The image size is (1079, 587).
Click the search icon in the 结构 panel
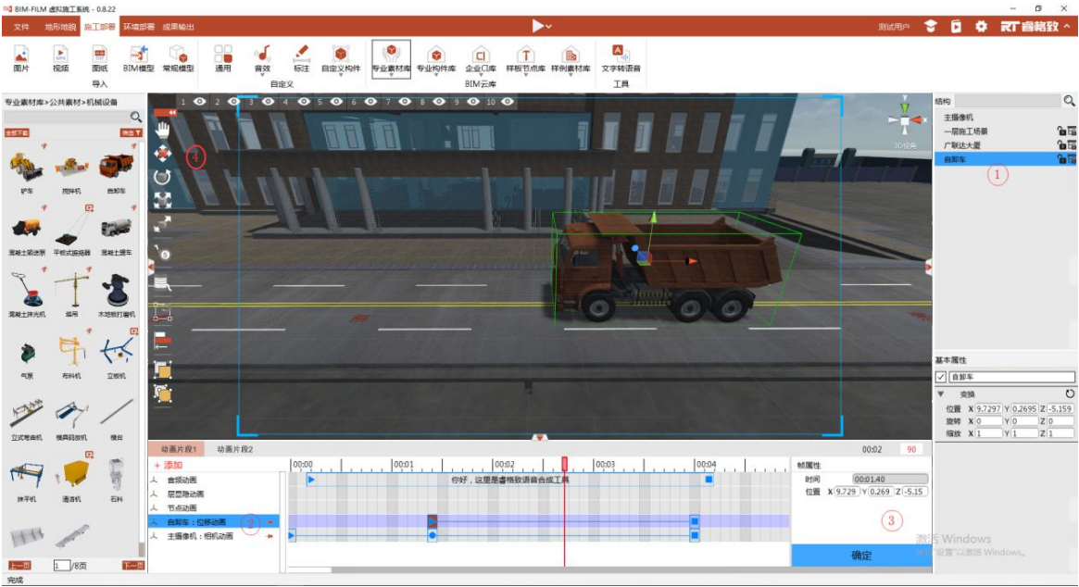[1069, 101]
